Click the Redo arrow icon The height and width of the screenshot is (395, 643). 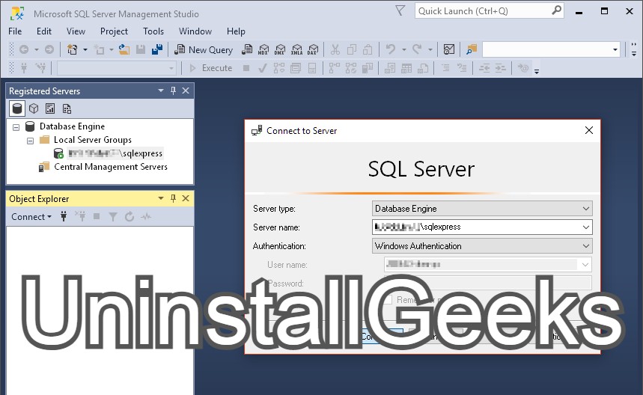point(417,50)
